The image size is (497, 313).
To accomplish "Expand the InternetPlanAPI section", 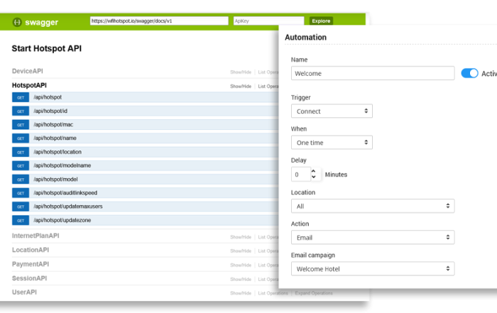I will 35,236.
